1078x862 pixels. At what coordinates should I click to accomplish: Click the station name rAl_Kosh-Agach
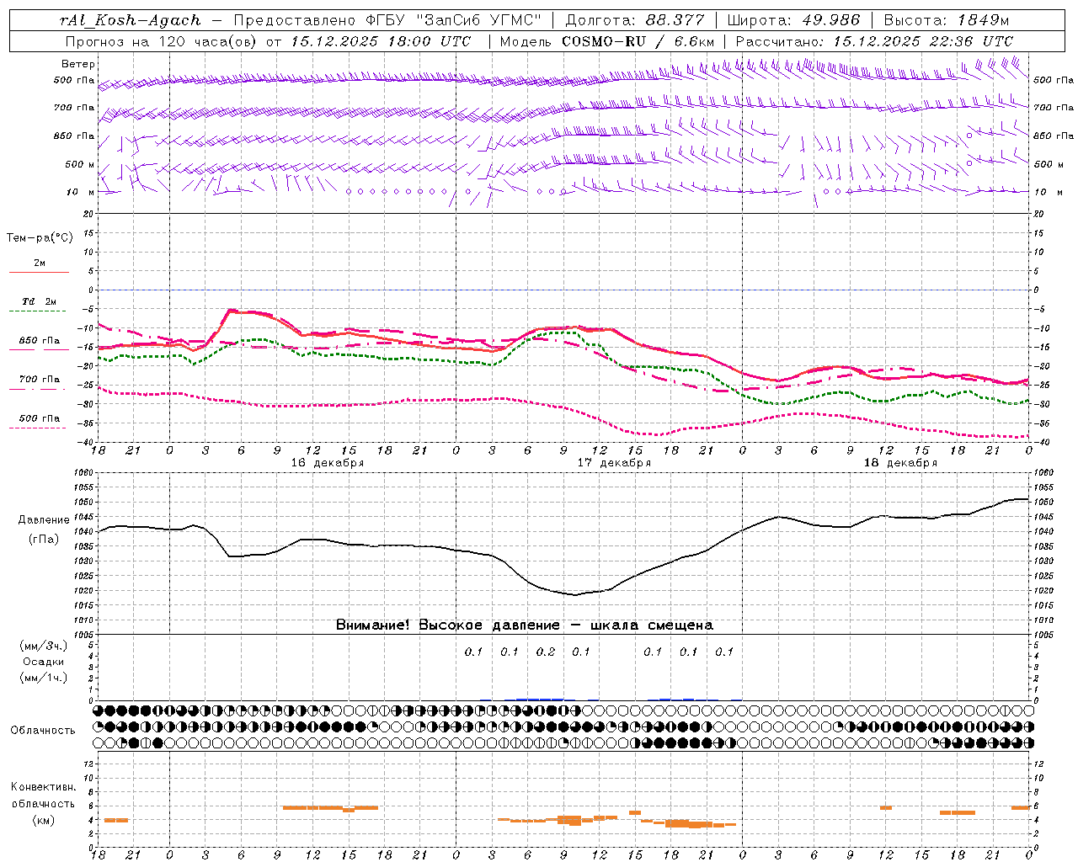click(131, 20)
